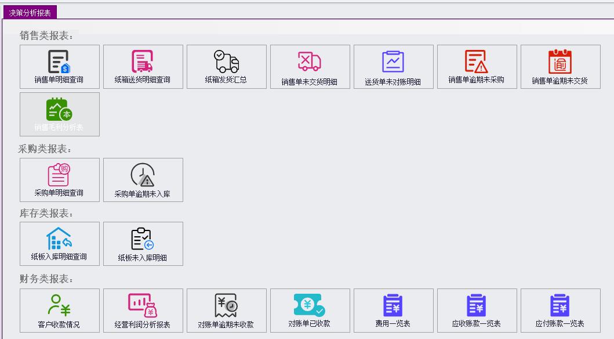View 销售单未交货明细 report
The image size is (614, 339).
tap(310, 66)
